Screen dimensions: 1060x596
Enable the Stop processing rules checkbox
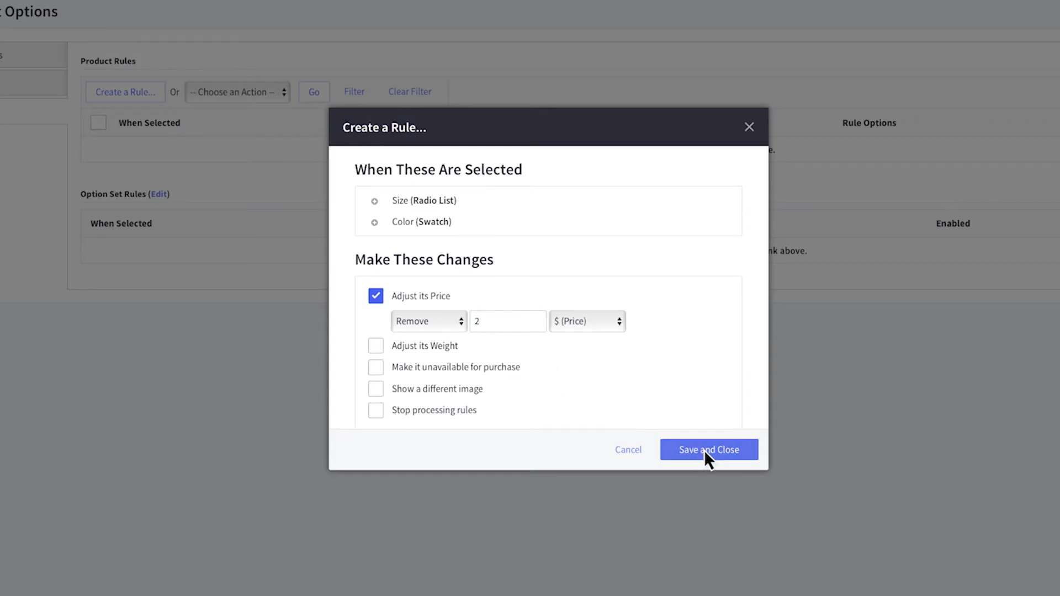pyautogui.click(x=375, y=410)
